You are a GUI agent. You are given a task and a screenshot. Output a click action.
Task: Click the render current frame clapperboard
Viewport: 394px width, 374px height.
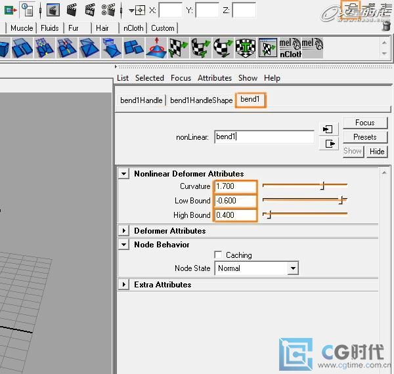tap(72, 10)
